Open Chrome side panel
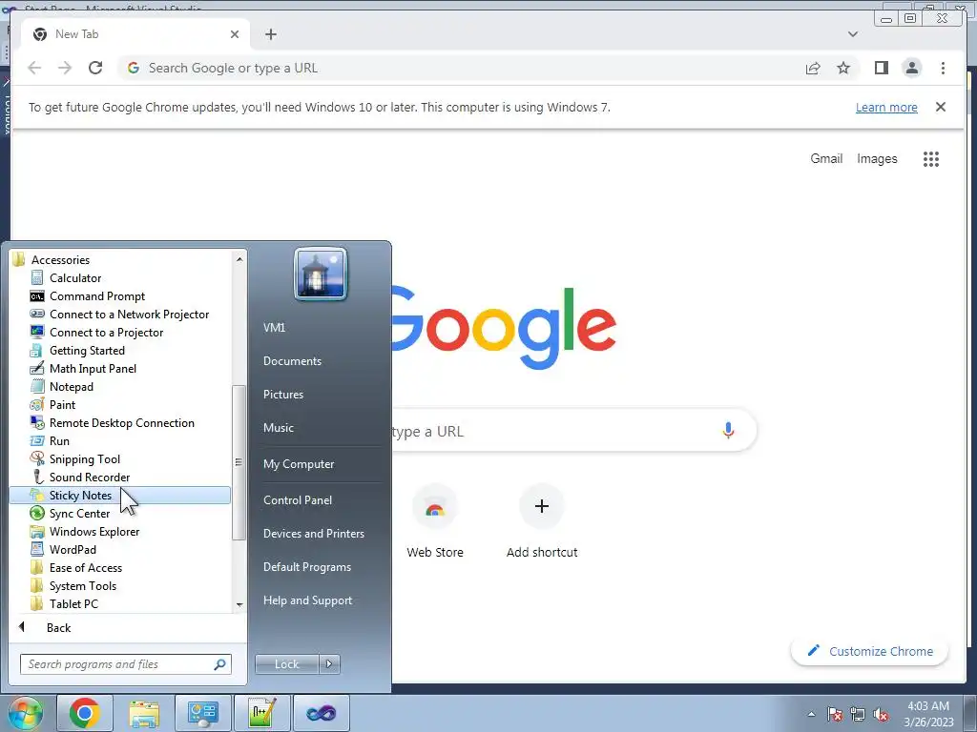977x732 pixels. coord(881,68)
